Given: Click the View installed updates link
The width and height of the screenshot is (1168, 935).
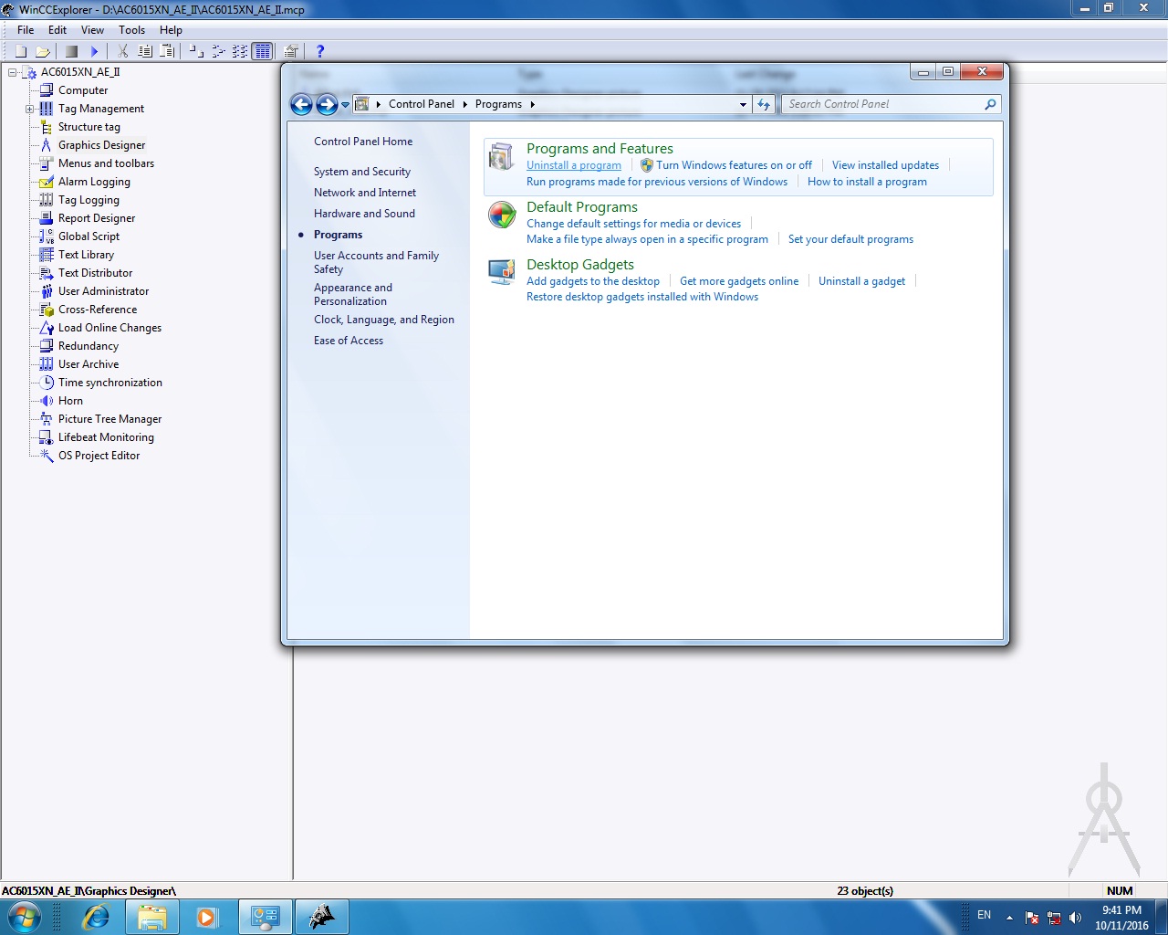Looking at the screenshot, I should coord(885,165).
